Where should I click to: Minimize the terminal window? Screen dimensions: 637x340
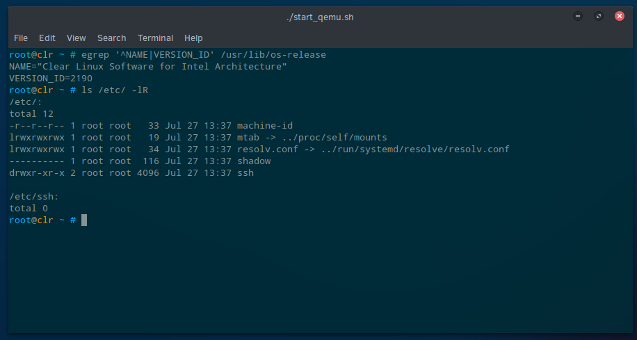(x=578, y=16)
